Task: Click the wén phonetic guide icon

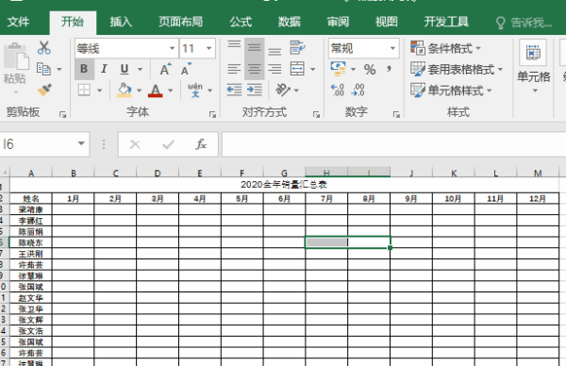Action: 195,90
